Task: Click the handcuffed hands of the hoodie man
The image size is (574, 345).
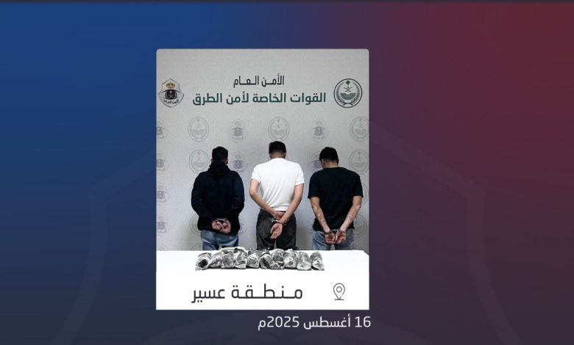Action: pyautogui.click(x=222, y=225)
